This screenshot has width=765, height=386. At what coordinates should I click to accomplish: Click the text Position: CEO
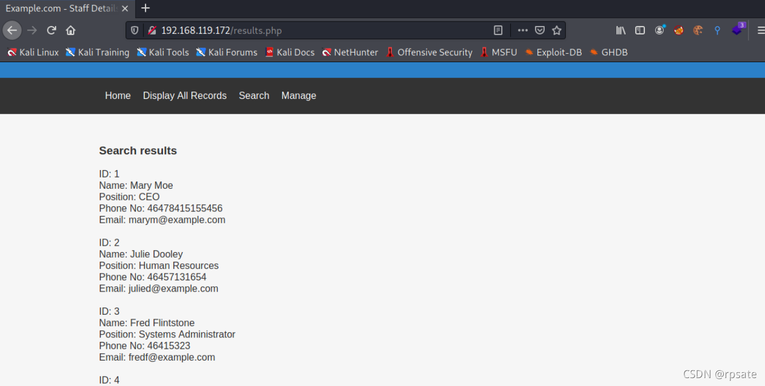[x=130, y=197]
